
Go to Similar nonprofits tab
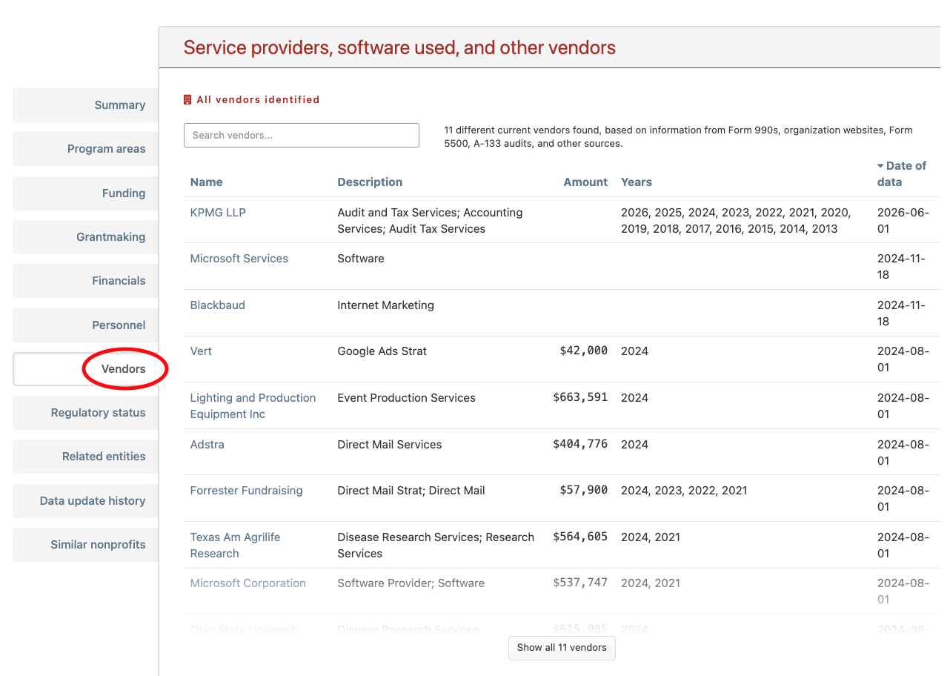86,545
